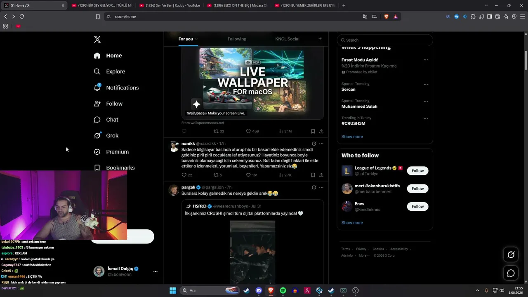528x297 pixels.
Task: Open options for the Sercan trend
Action: coord(426,85)
